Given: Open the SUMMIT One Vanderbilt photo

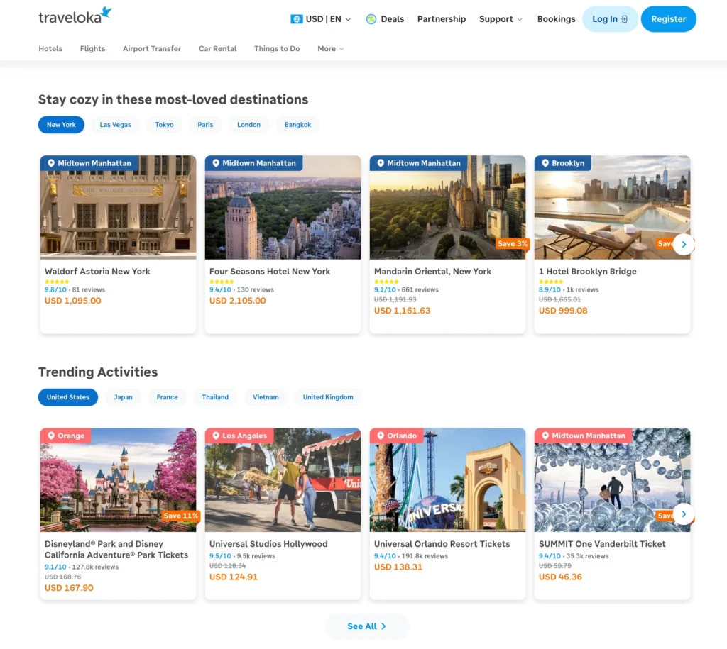Looking at the screenshot, I should [612, 482].
